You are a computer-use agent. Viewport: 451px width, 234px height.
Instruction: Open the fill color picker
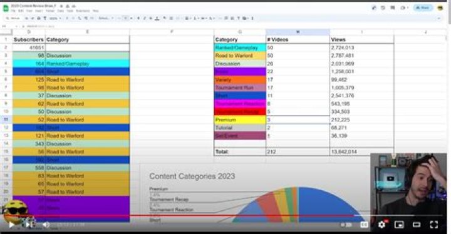pyautogui.click(x=165, y=18)
